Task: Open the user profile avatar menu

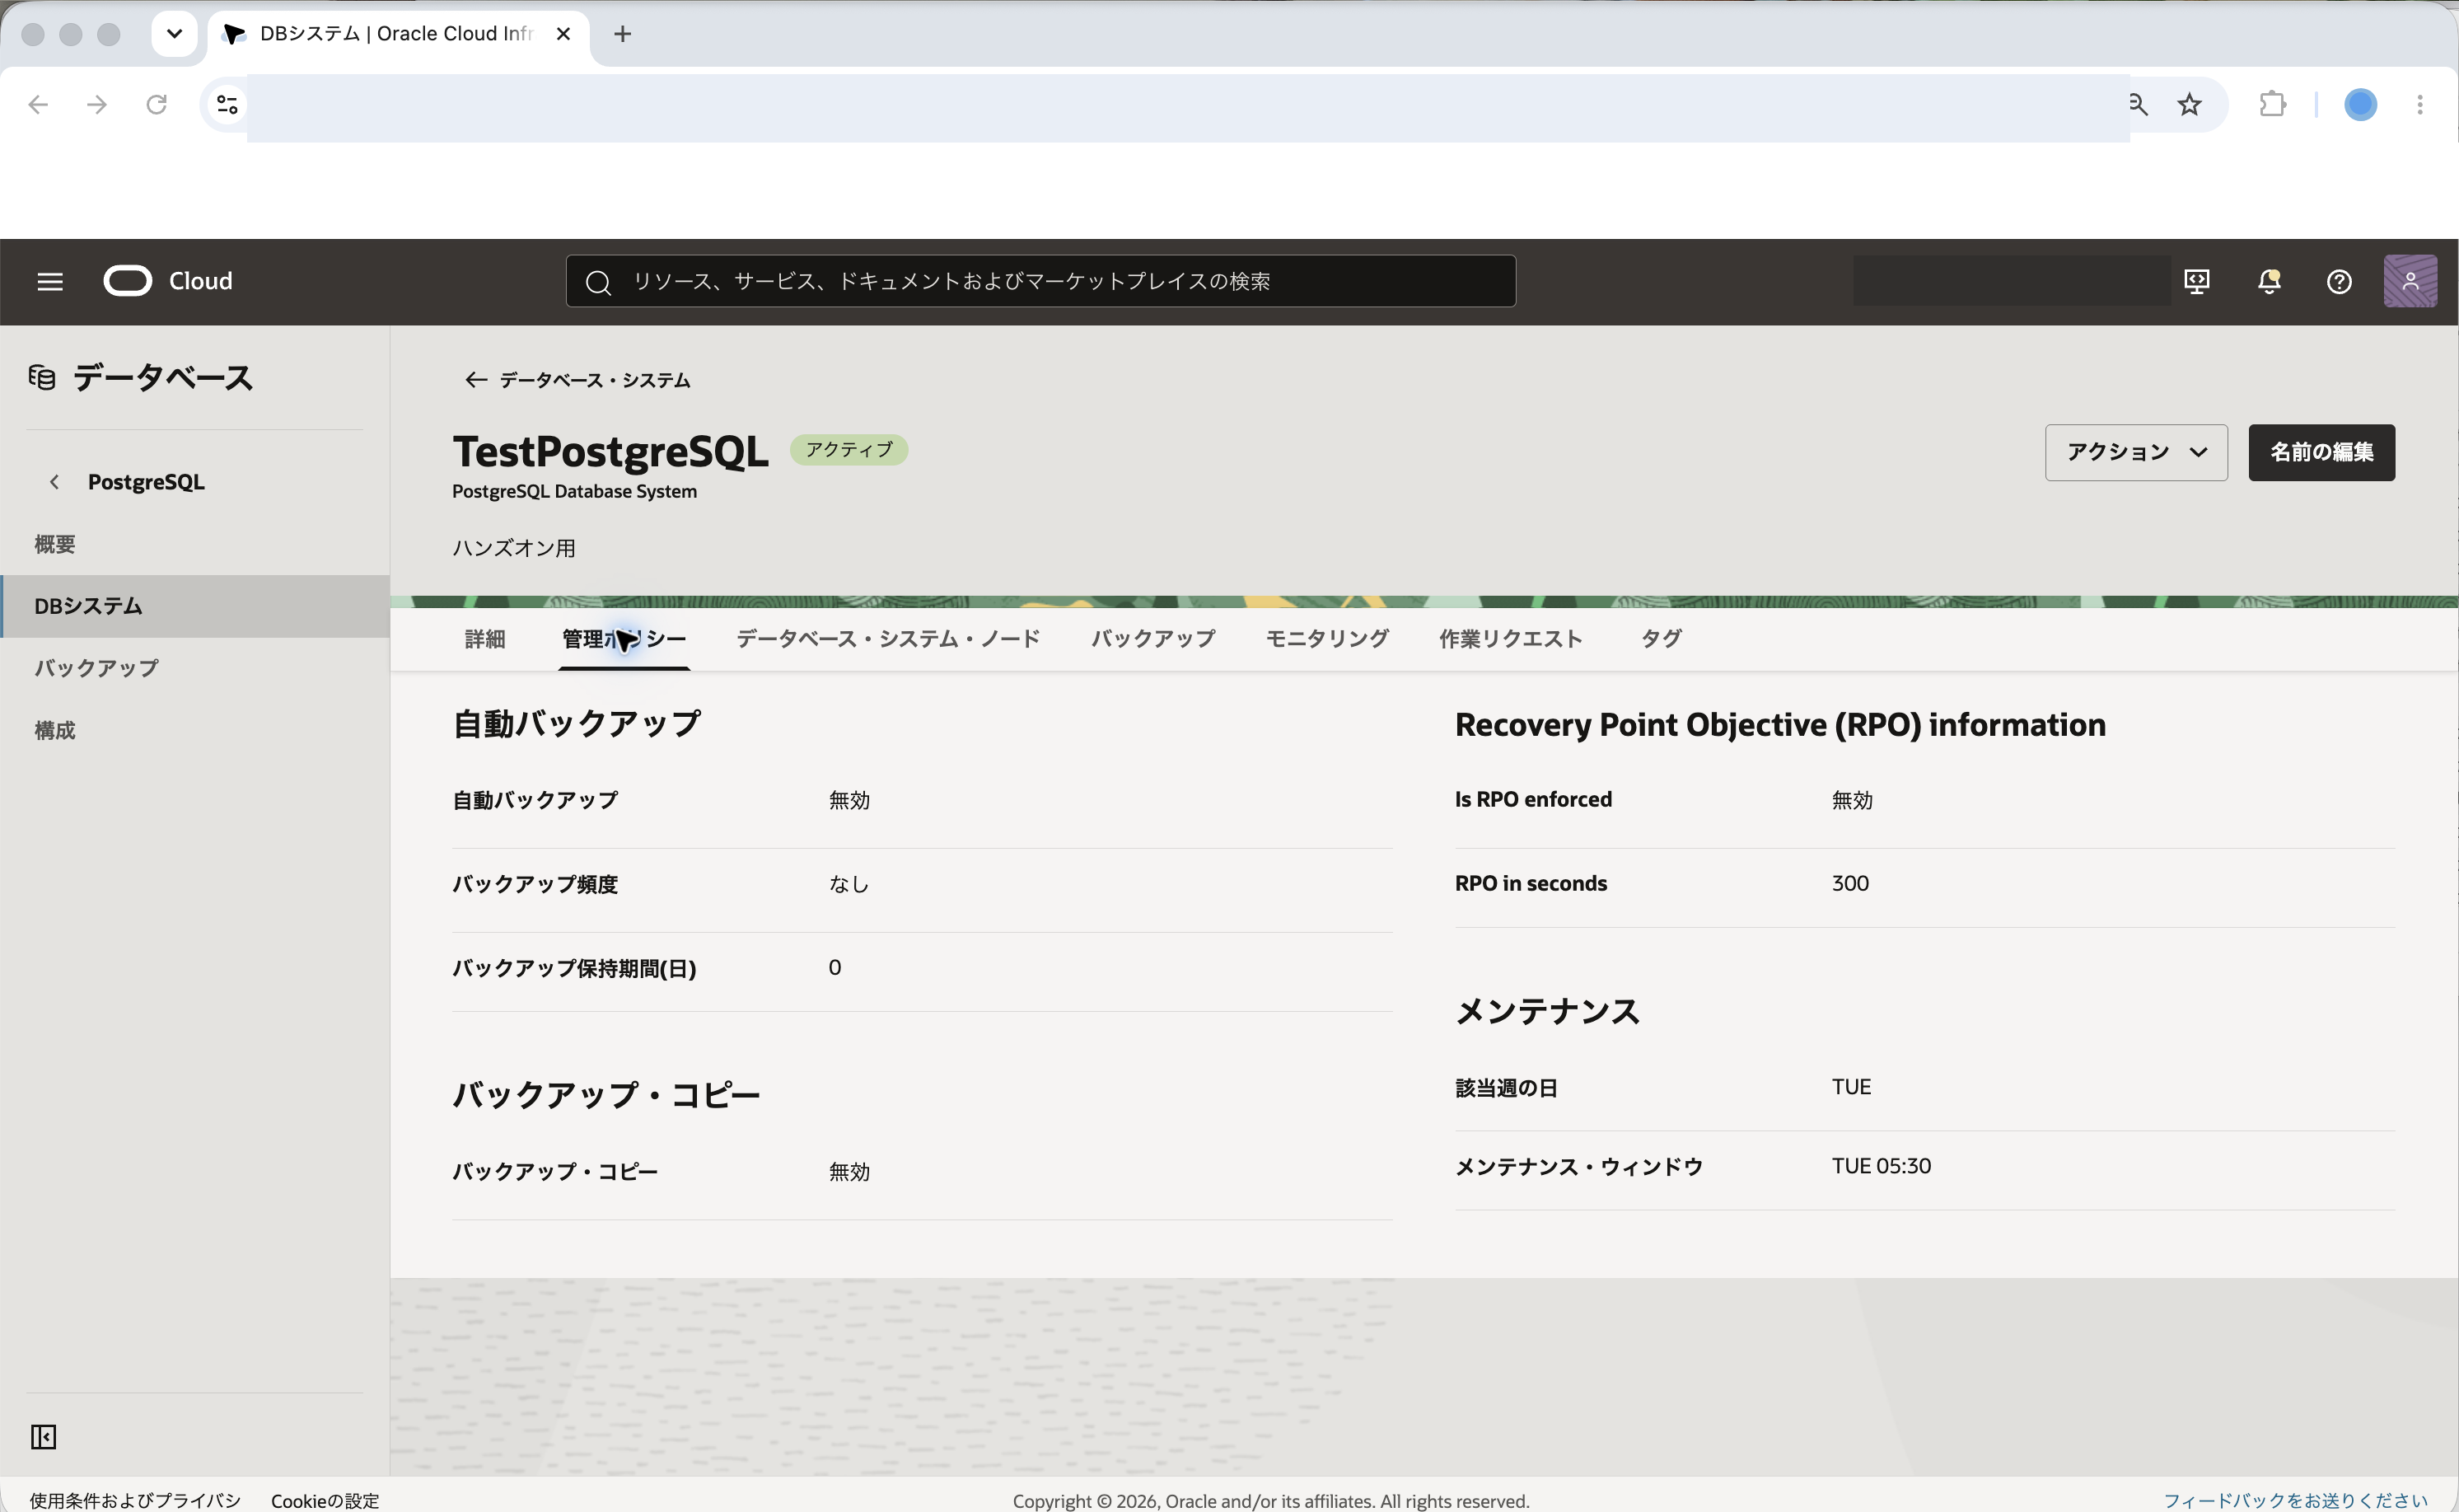Action: [x=2410, y=281]
